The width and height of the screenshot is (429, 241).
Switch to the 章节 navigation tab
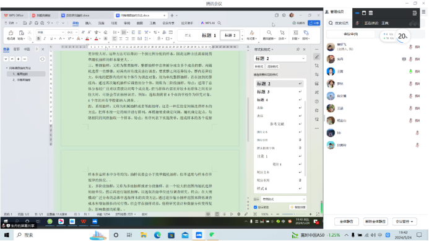(17, 50)
